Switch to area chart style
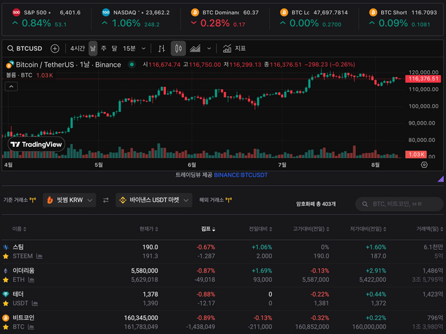This screenshot has height=334, width=446. pyautogui.click(x=195, y=49)
